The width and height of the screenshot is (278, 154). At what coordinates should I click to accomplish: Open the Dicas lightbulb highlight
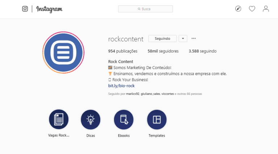coord(90,120)
